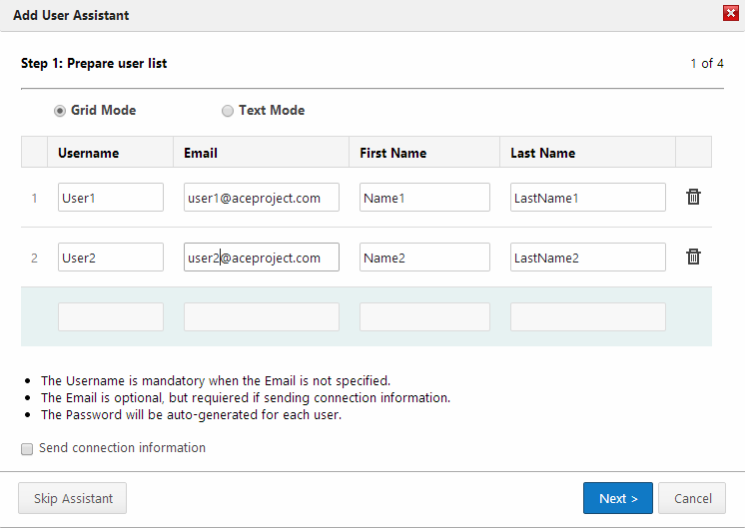Click the '1 of 4' step indicator
The height and width of the screenshot is (528, 745).
point(707,63)
